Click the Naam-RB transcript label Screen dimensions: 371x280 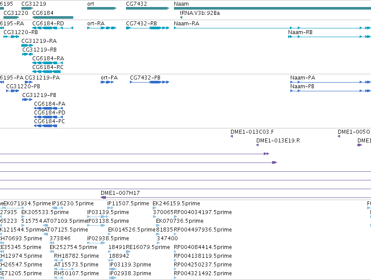(300, 32)
